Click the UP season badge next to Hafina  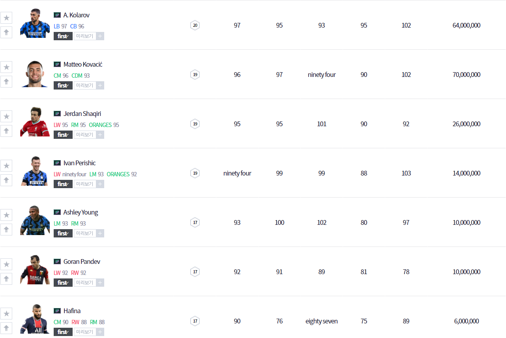pyautogui.click(x=57, y=311)
